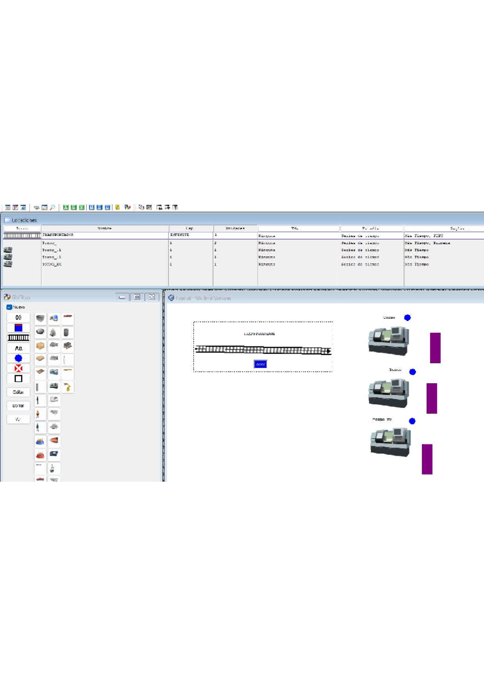This screenshot has width=484, height=686.
Task: Choose the conveyor/queue graphic tool
Action: pyautogui.click(x=18, y=338)
